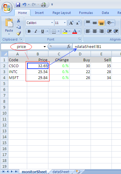This screenshot has width=121, height=174.
Task: Undo the last action
Action: 24,5
